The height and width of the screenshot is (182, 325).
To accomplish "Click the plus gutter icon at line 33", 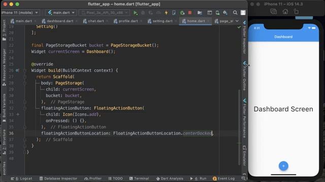I will click(18, 114).
